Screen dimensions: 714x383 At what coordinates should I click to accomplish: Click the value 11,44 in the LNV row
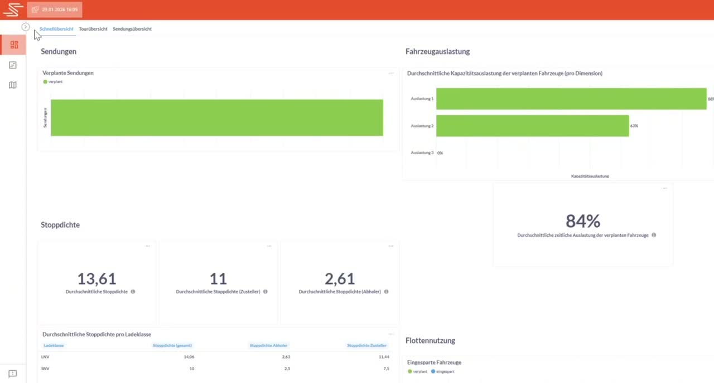pyautogui.click(x=384, y=357)
